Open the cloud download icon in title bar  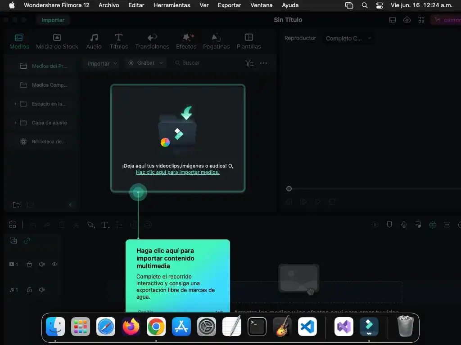[407, 20]
